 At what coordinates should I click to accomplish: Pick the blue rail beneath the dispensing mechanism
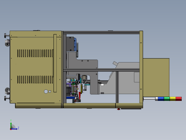(70, 98)
